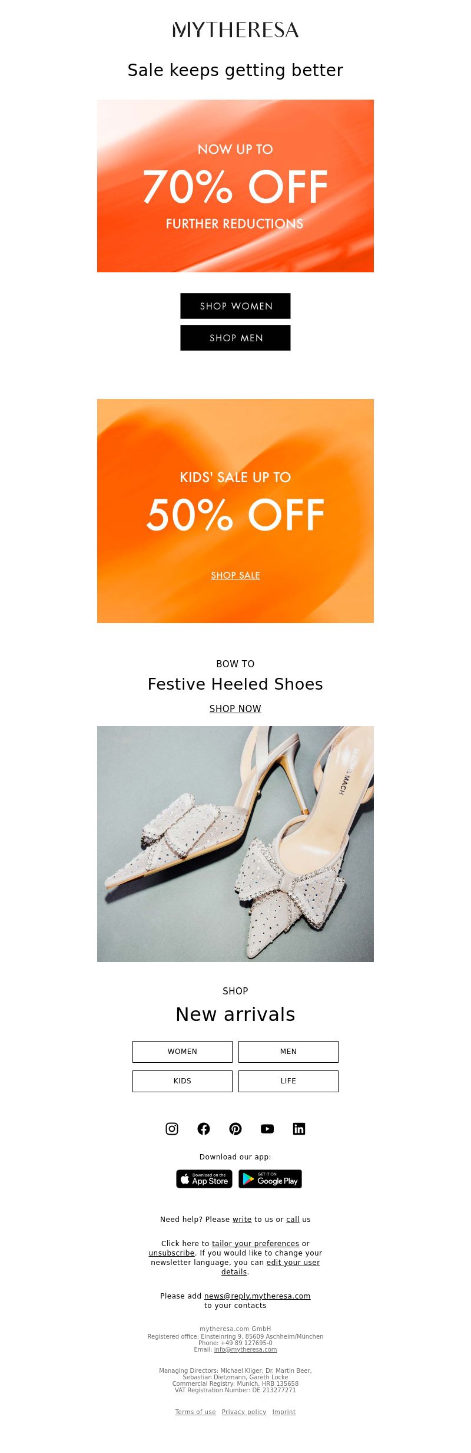
Task: Click the Shop Women button
Action: 235,306
